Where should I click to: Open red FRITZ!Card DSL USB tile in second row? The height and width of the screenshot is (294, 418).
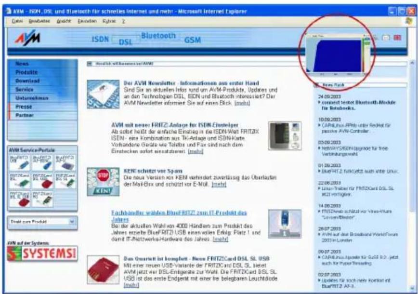(42, 181)
